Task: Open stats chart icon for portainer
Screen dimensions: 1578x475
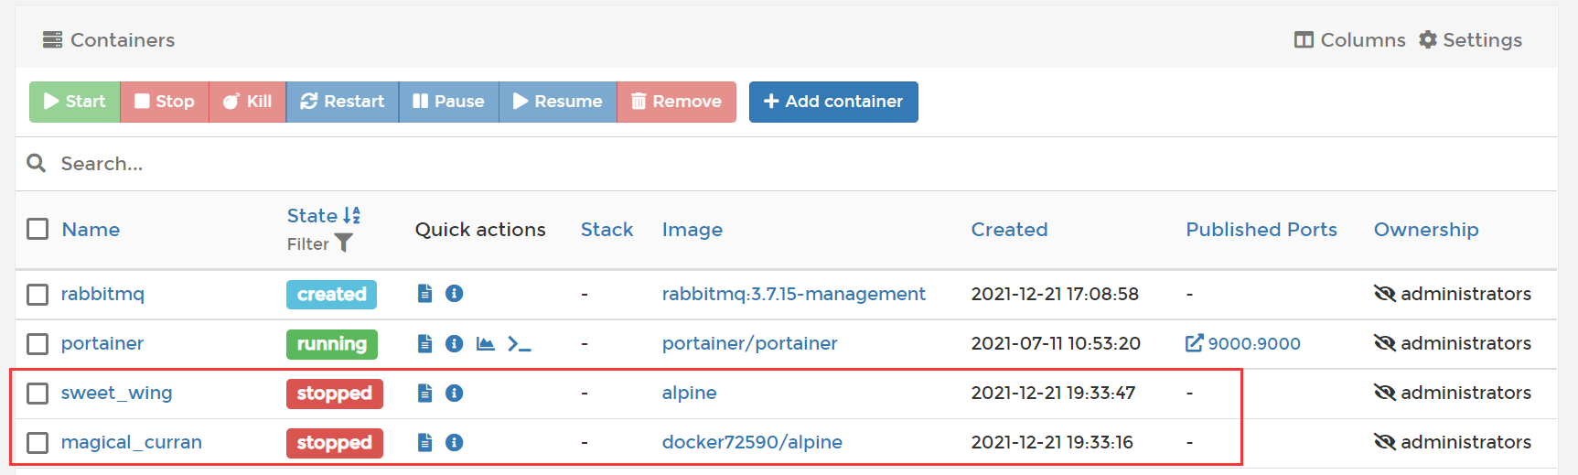Action: click(x=486, y=343)
